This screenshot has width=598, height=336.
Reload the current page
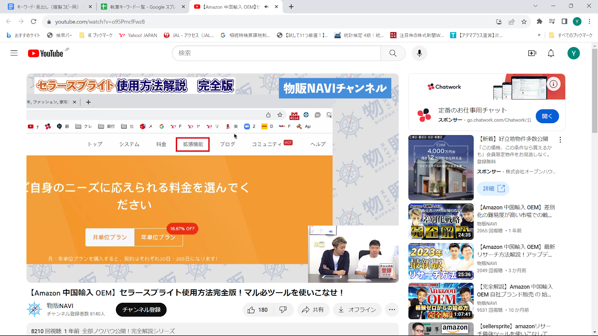tap(34, 22)
